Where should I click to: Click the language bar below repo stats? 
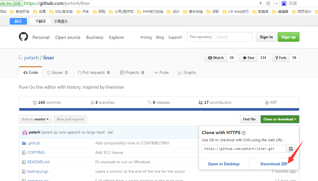pos(159,110)
